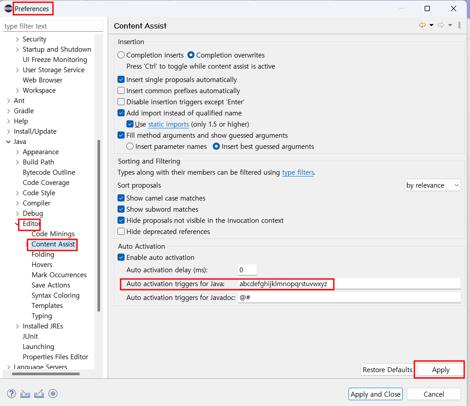Enable Hide deprecated references
Viewport: 470px width, 406px height.
tap(121, 231)
